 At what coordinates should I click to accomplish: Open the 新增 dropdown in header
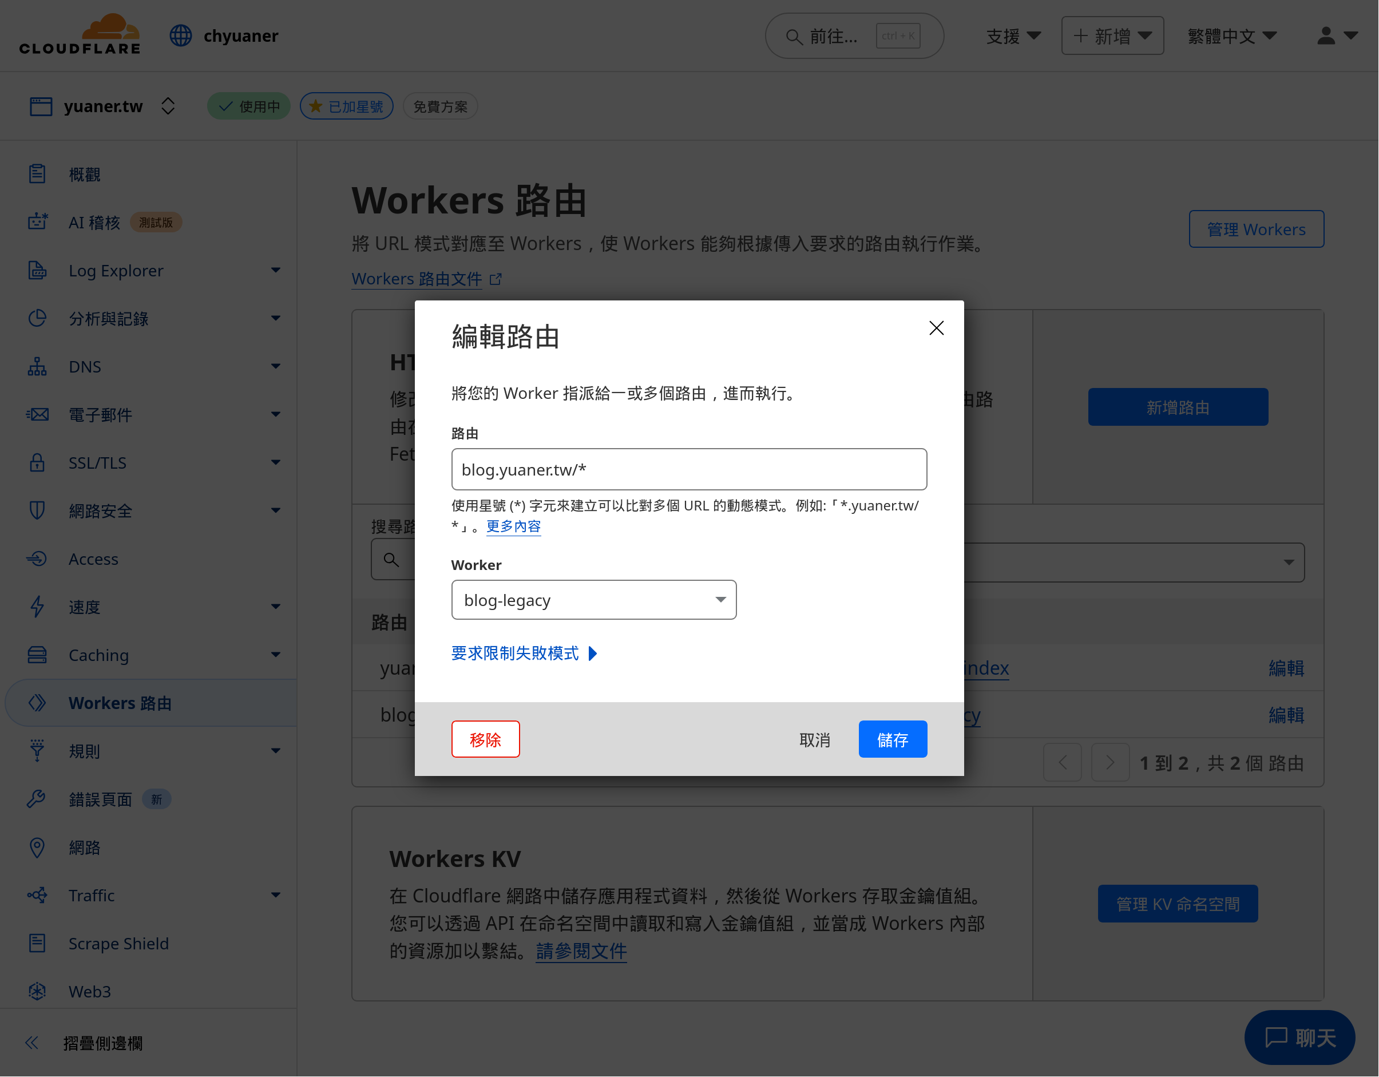tap(1113, 35)
